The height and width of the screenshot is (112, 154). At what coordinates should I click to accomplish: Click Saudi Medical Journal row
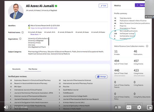(x=71, y=90)
